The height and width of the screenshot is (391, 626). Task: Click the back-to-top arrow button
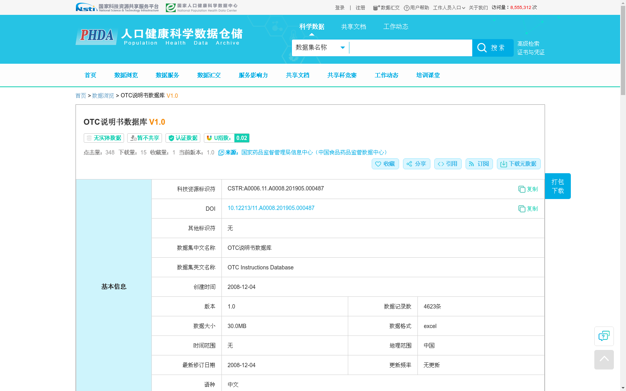tap(604, 360)
